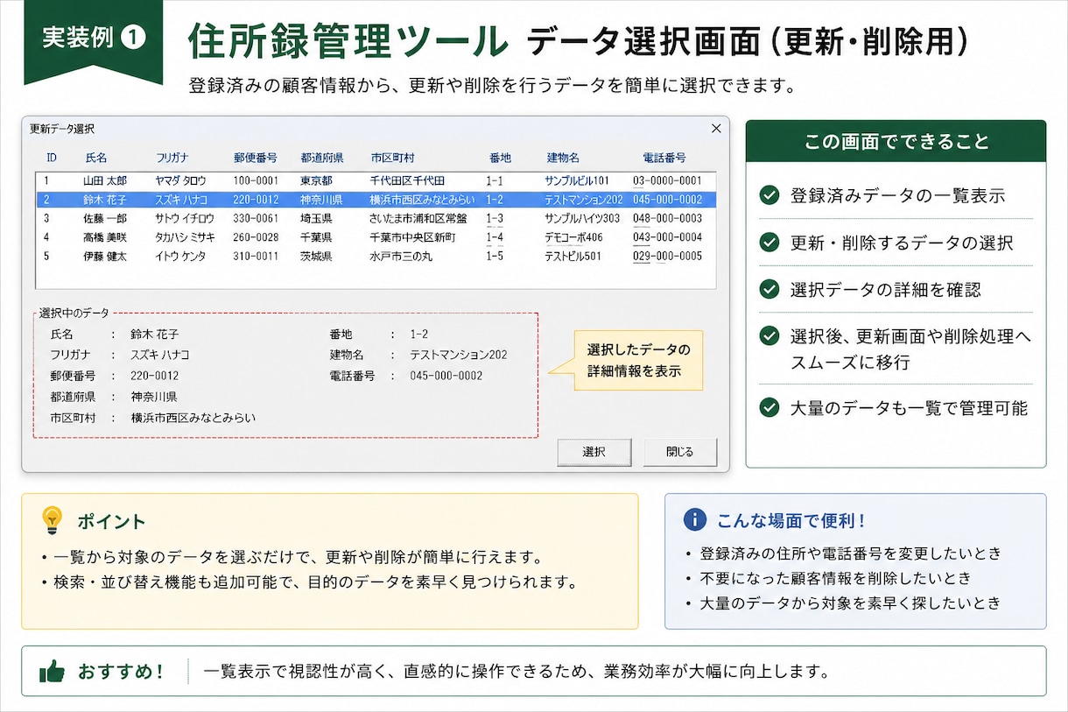Image resolution: width=1068 pixels, height=712 pixels.
Task: Click the 選択 button in the dialog
Action: tap(594, 452)
